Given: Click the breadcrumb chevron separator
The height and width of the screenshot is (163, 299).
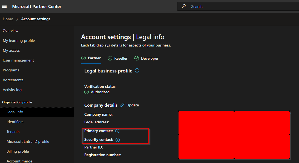Looking at the screenshot, I should [x=17, y=19].
